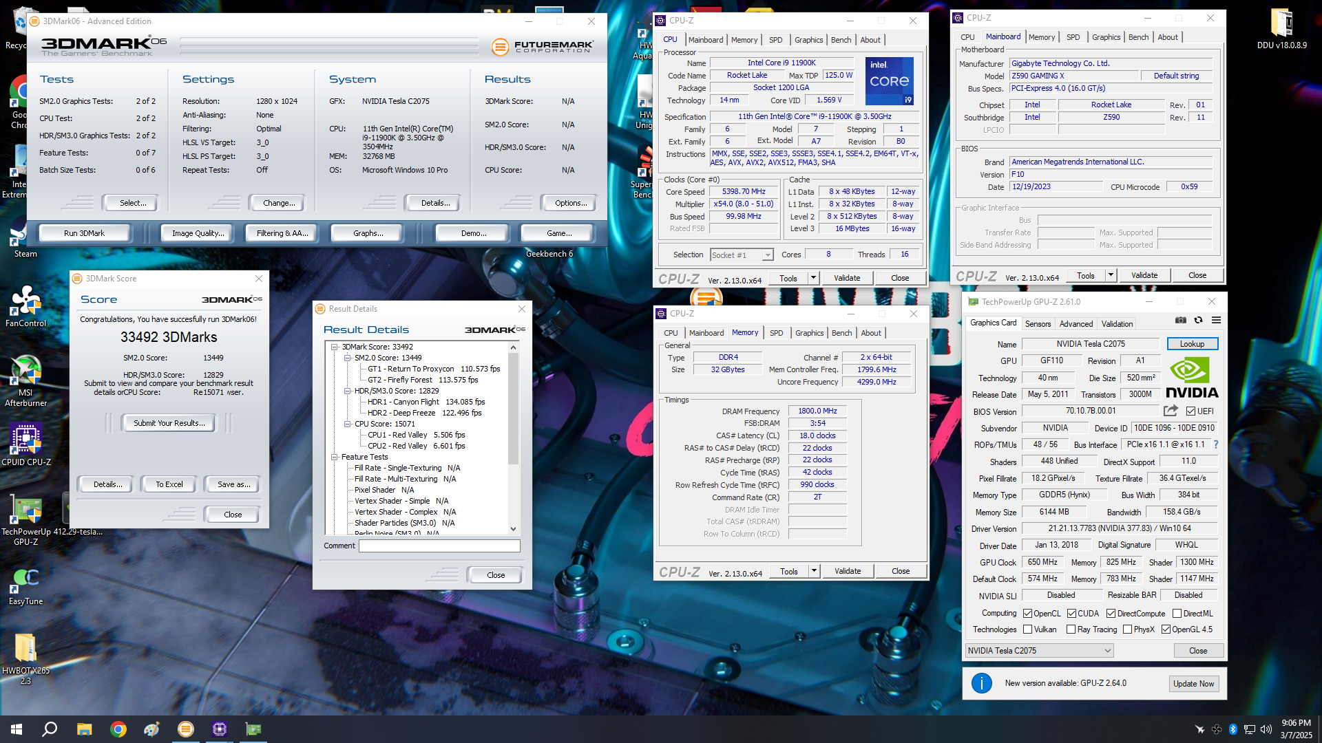Open Google Chrome from taskbar
The width and height of the screenshot is (1322, 743).
point(118,729)
